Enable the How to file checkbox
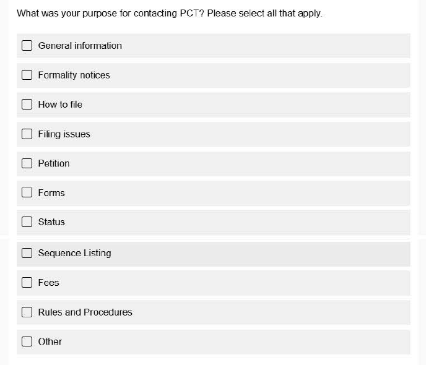Image resolution: width=426 pixels, height=365 pixels. [27, 105]
